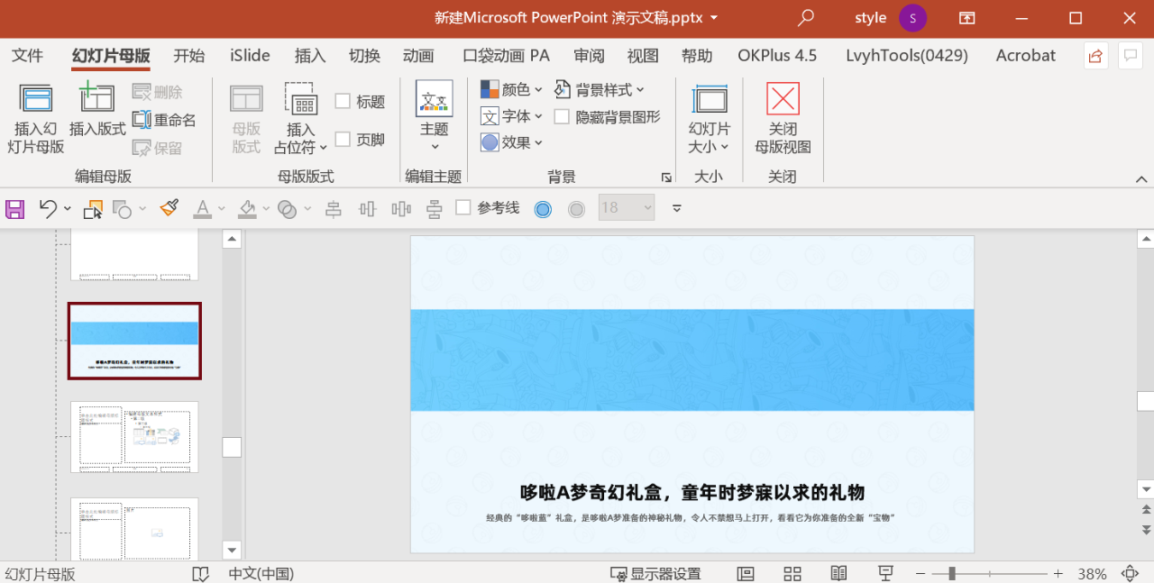Open Themes (主题) gallery icon
Image resolution: width=1154 pixels, height=583 pixels.
pyautogui.click(x=434, y=98)
